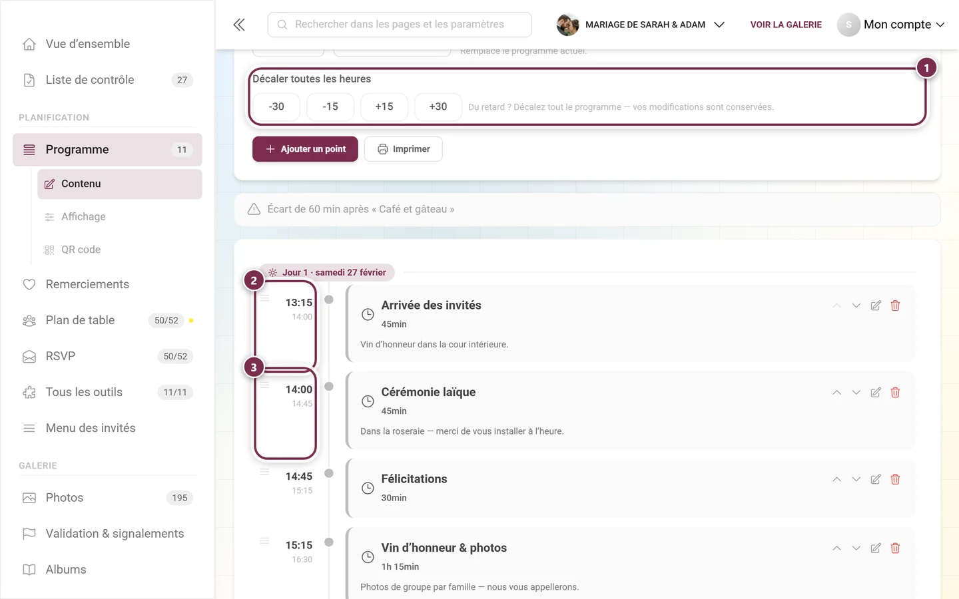Click the drag handle for the 14:45 entry
959x599 pixels.
264,472
